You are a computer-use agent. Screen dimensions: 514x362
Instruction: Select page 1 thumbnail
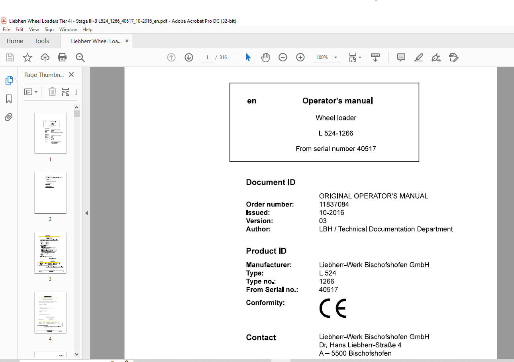pyautogui.click(x=50, y=133)
